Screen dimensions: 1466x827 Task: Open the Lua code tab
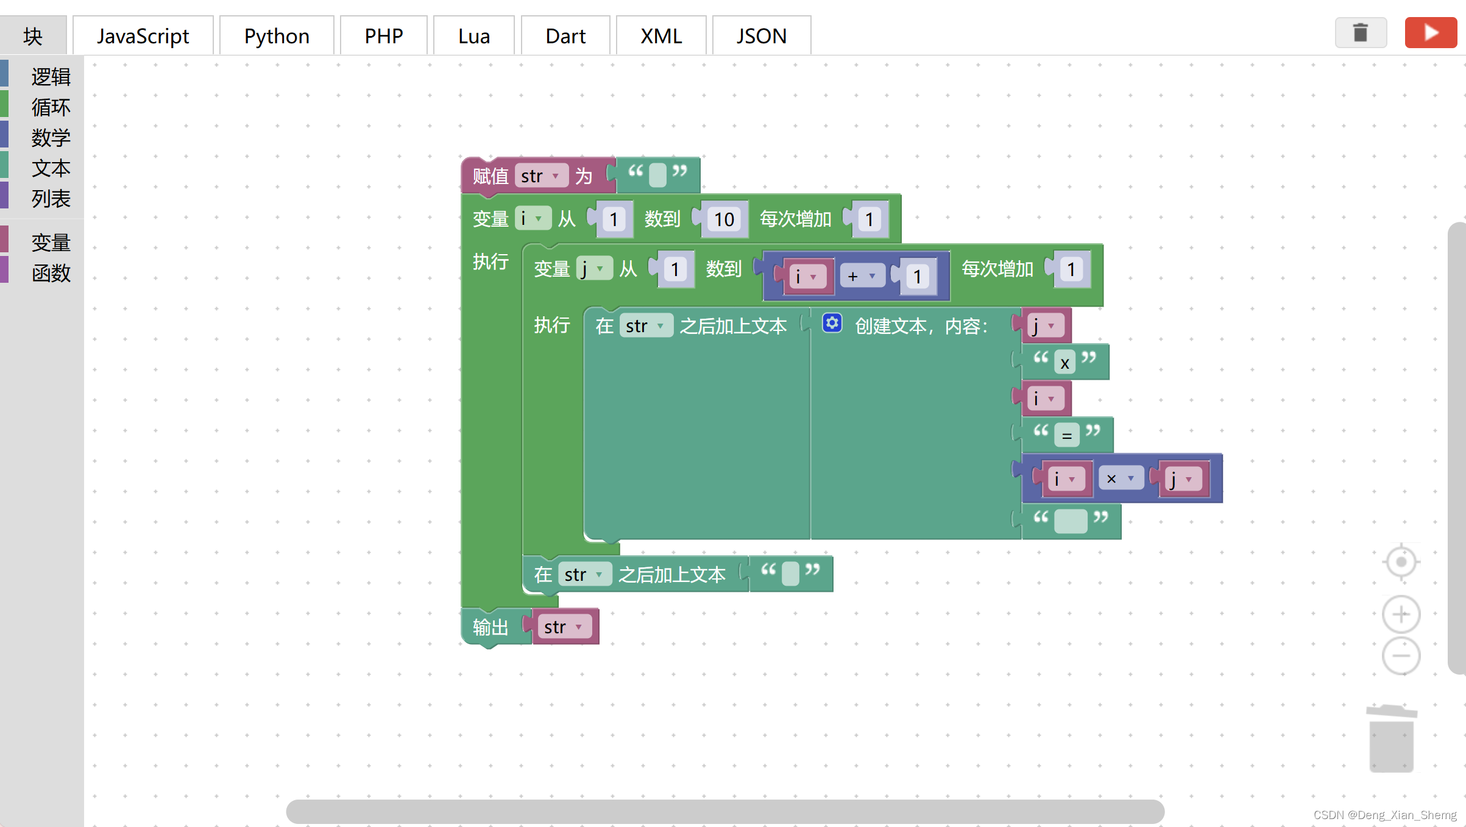(x=474, y=36)
